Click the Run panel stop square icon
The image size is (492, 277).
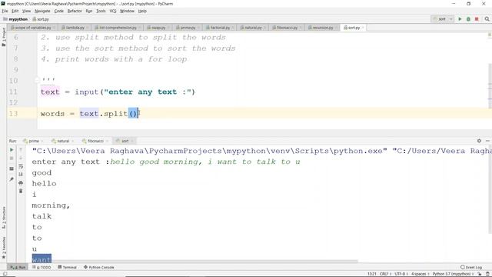click(12, 159)
